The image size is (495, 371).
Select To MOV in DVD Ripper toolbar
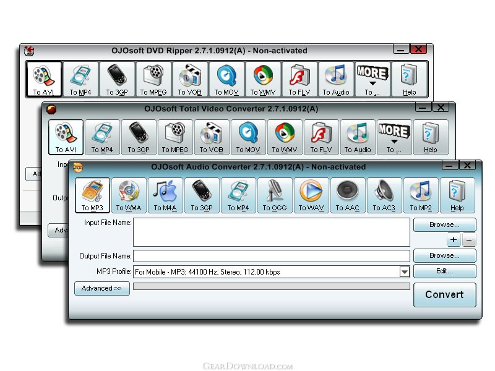click(x=226, y=79)
